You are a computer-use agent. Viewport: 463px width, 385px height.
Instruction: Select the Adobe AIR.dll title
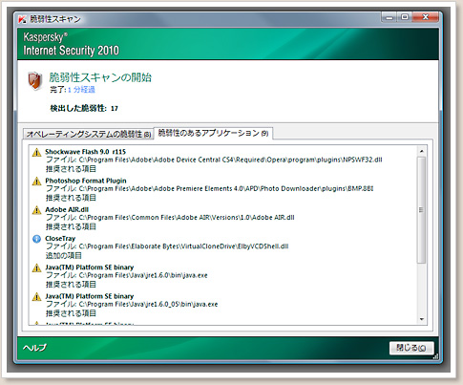pos(67,209)
